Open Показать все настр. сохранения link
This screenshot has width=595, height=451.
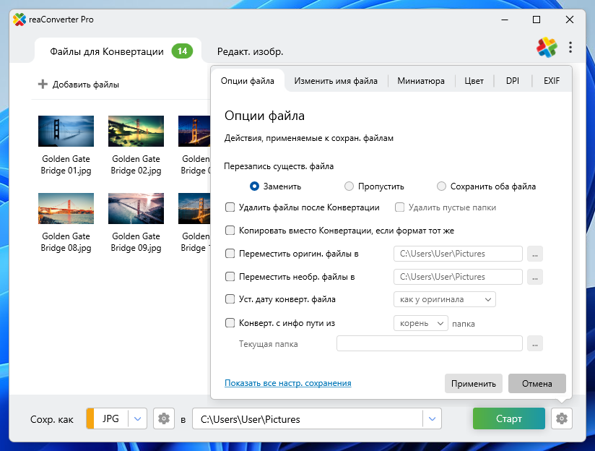click(x=287, y=383)
